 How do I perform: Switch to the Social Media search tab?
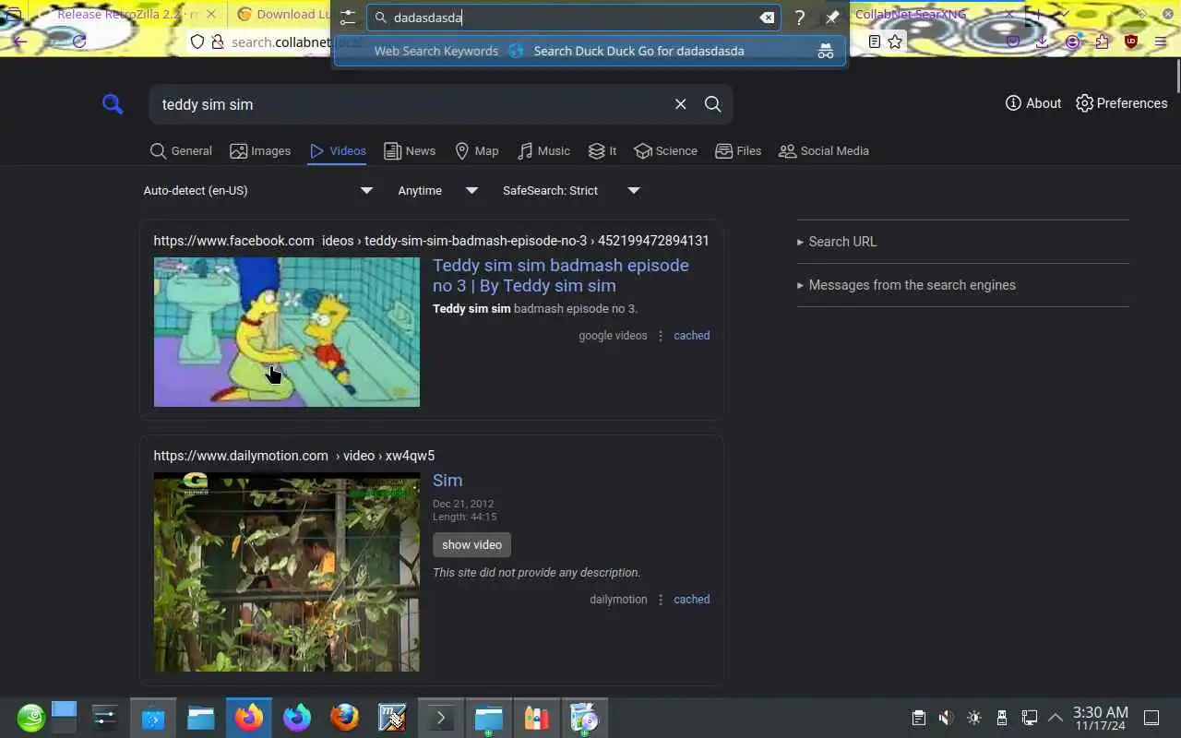tap(824, 151)
